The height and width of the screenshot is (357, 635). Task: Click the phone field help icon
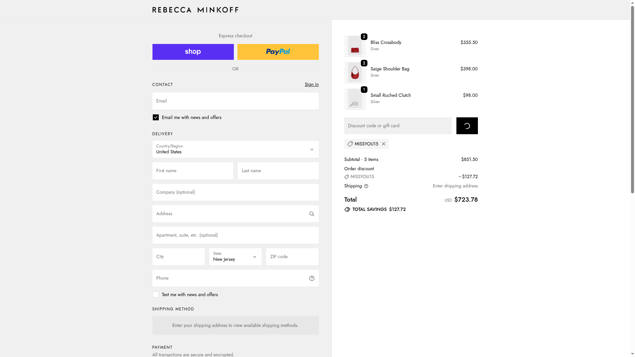[312, 278]
